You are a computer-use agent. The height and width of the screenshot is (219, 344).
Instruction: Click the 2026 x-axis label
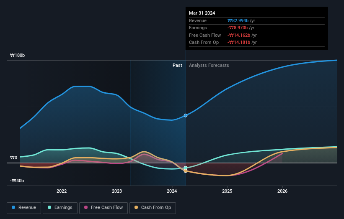[282, 191]
